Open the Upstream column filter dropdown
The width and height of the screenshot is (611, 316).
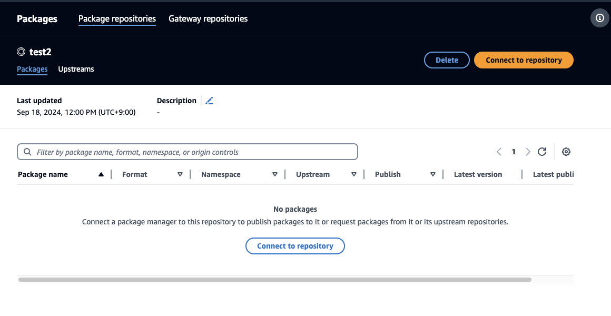(x=354, y=174)
